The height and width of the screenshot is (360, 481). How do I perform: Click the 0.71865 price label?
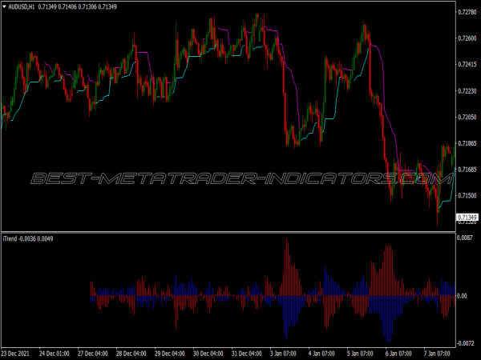click(467, 143)
